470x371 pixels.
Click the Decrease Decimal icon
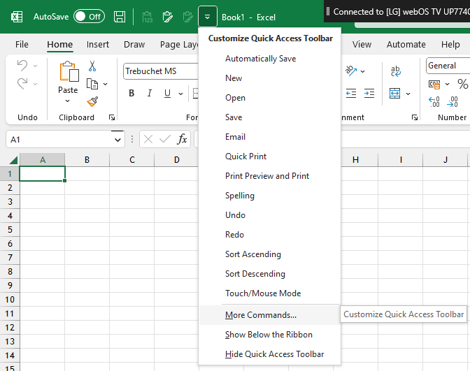coord(453,102)
